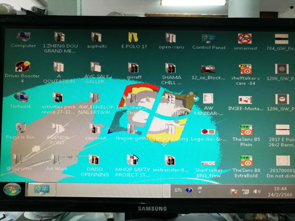Open the AGENDA FONT folder
The image size is (295, 221).
[x=58, y=128]
